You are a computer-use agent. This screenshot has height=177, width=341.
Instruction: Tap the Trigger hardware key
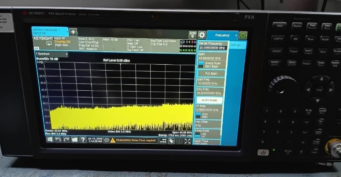(293, 52)
